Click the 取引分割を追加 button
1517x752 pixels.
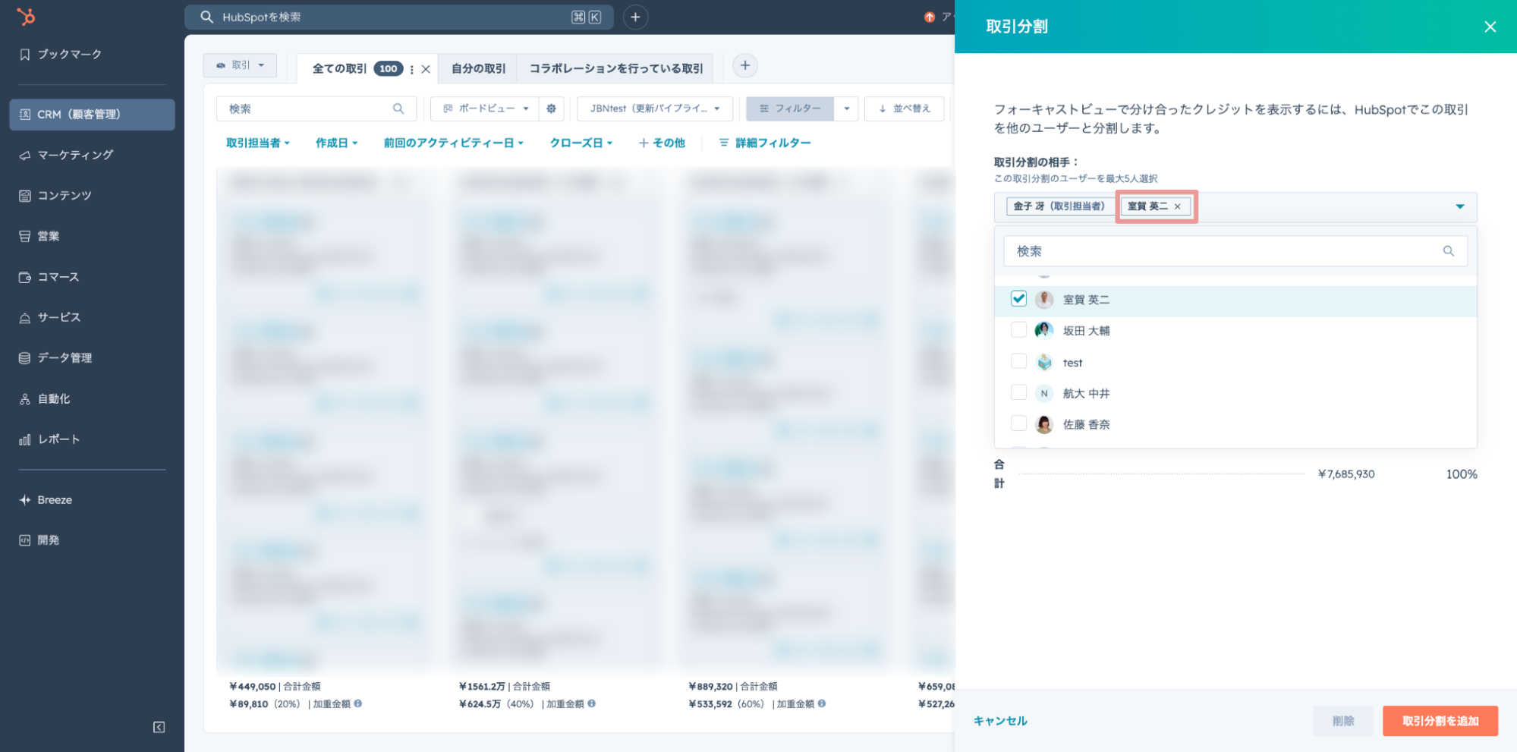pyautogui.click(x=1440, y=721)
